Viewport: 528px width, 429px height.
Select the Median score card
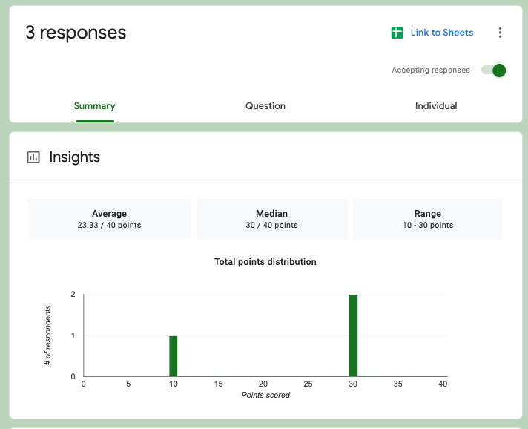(271, 219)
